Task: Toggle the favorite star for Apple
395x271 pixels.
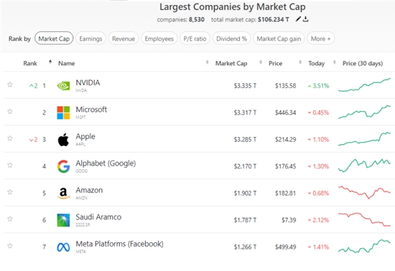Action: (x=10, y=138)
